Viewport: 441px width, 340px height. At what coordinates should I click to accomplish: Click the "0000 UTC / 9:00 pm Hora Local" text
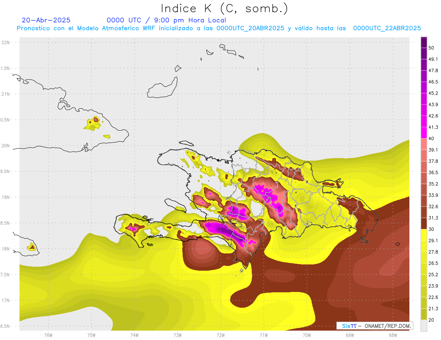click(166, 20)
